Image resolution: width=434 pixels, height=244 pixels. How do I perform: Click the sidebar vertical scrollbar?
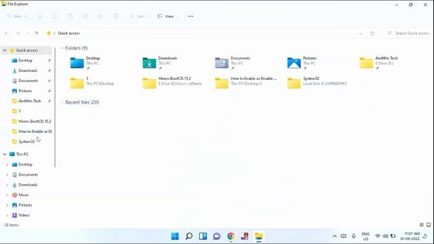55,108
